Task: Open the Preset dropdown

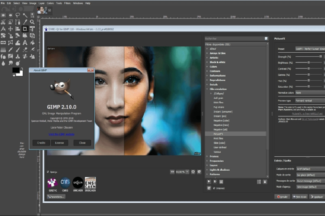Action: 310,49
